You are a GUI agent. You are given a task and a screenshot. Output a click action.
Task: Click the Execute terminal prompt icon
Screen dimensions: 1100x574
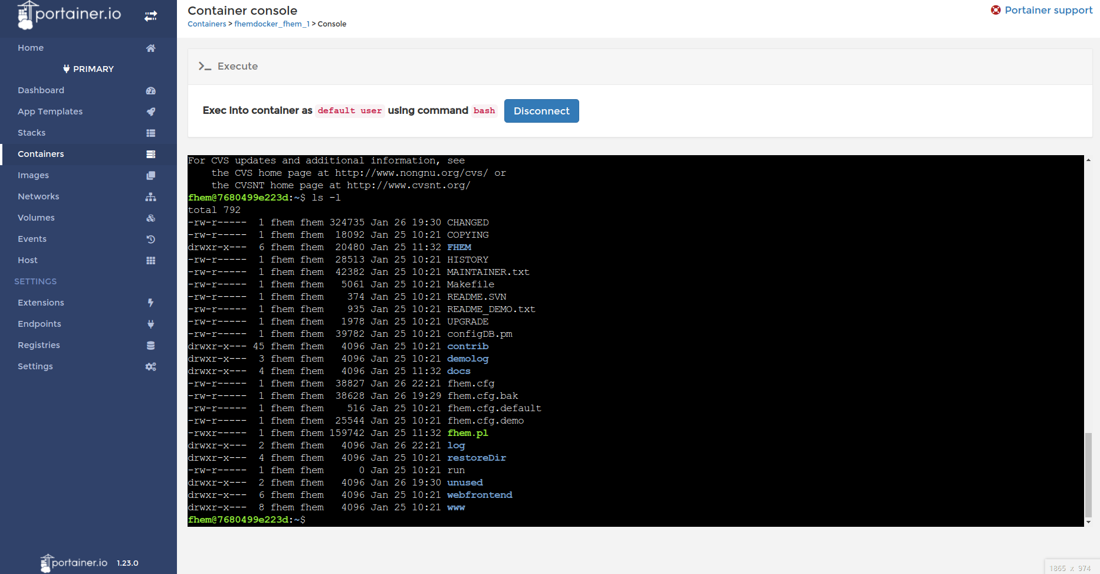click(205, 66)
